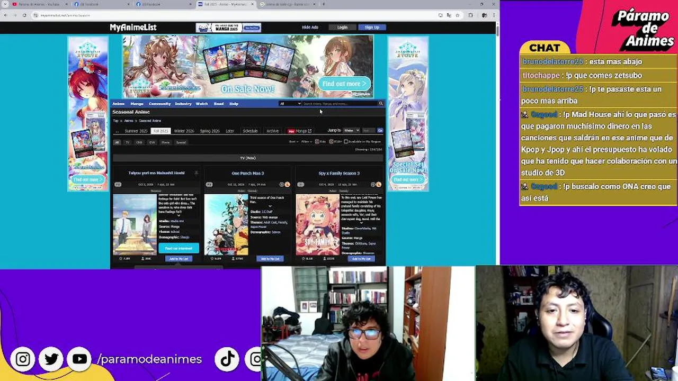This screenshot has height=381, width=678.
Task: Open One Punch Man 3 title
Action: [247, 173]
